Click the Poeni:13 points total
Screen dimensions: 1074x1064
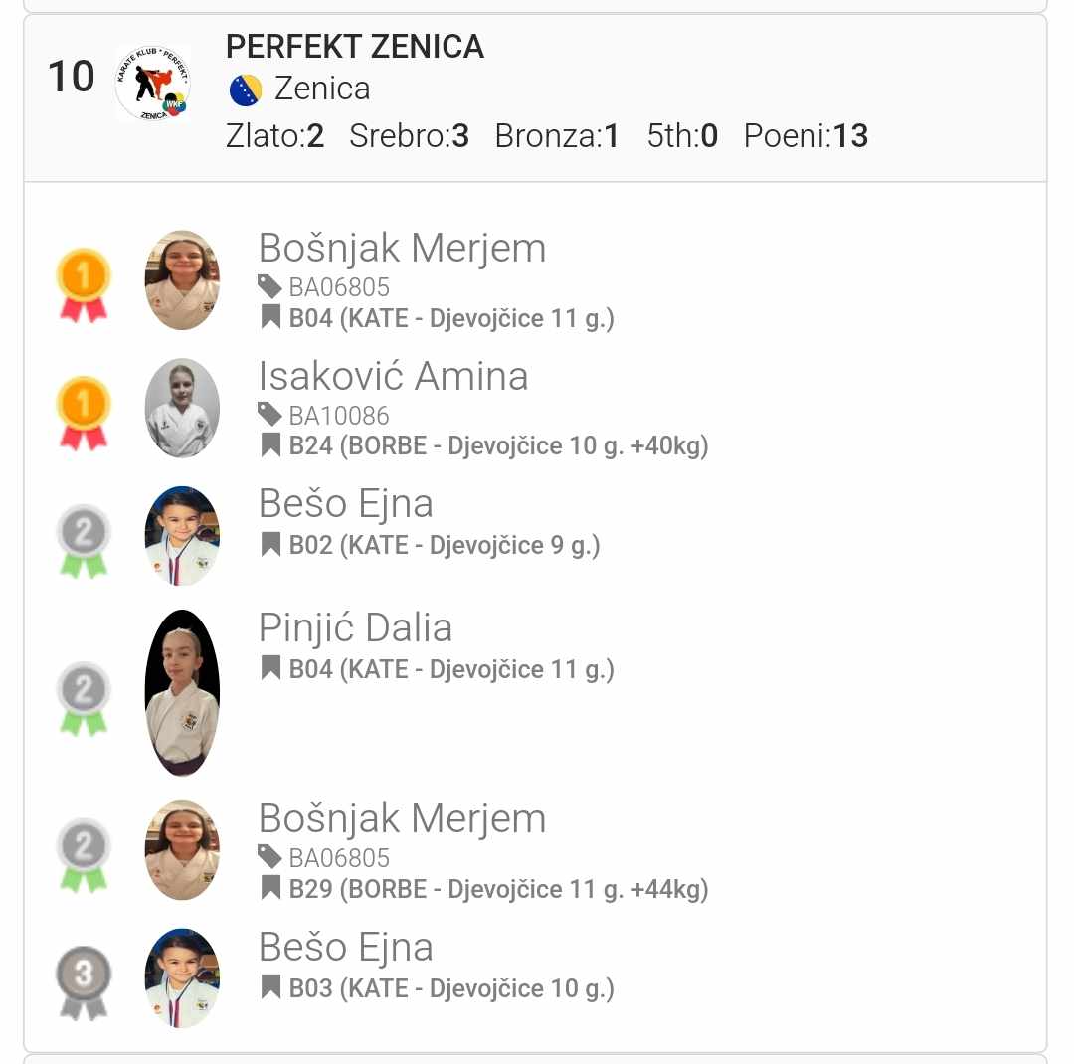(805, 136)
